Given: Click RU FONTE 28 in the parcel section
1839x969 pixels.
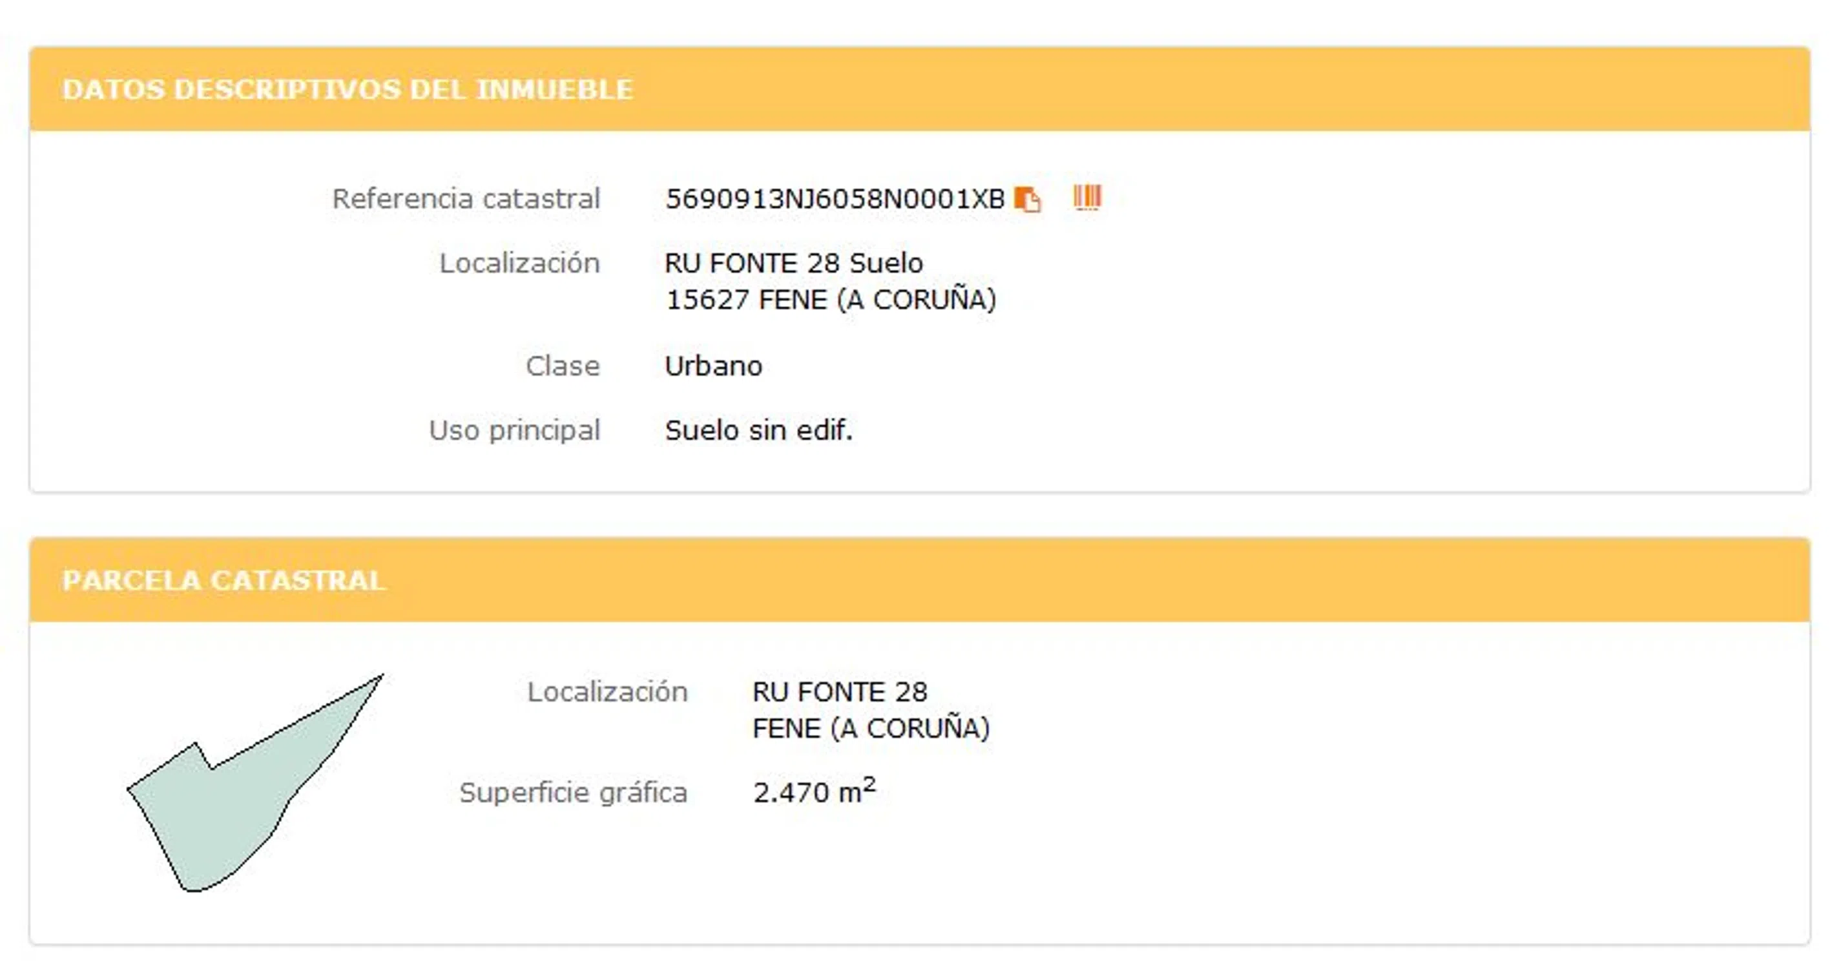Looking at the screenshot, I should click(x=840, y=692).
